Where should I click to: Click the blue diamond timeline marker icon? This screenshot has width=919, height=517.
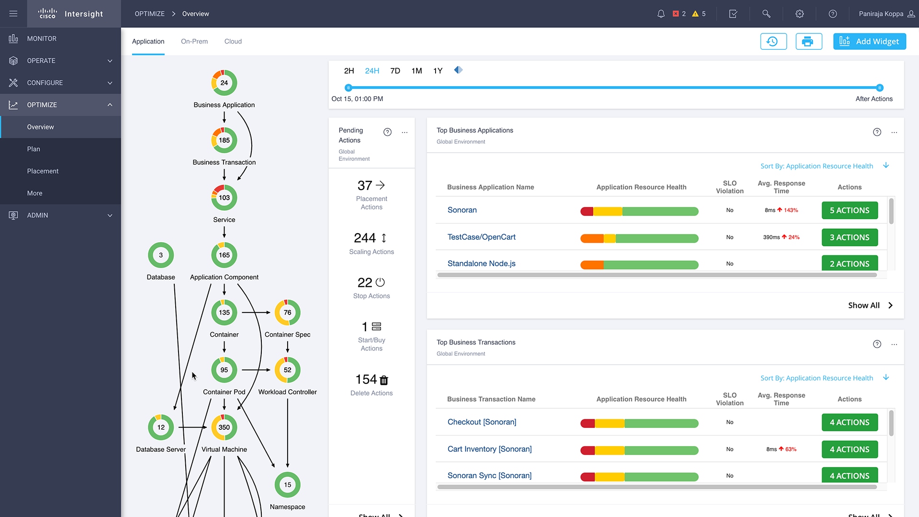point(458,70)
